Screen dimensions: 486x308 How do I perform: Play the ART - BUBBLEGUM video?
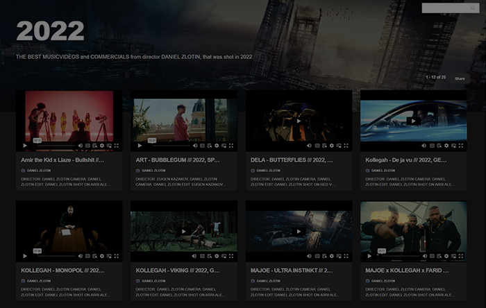(x=140, y=146)
